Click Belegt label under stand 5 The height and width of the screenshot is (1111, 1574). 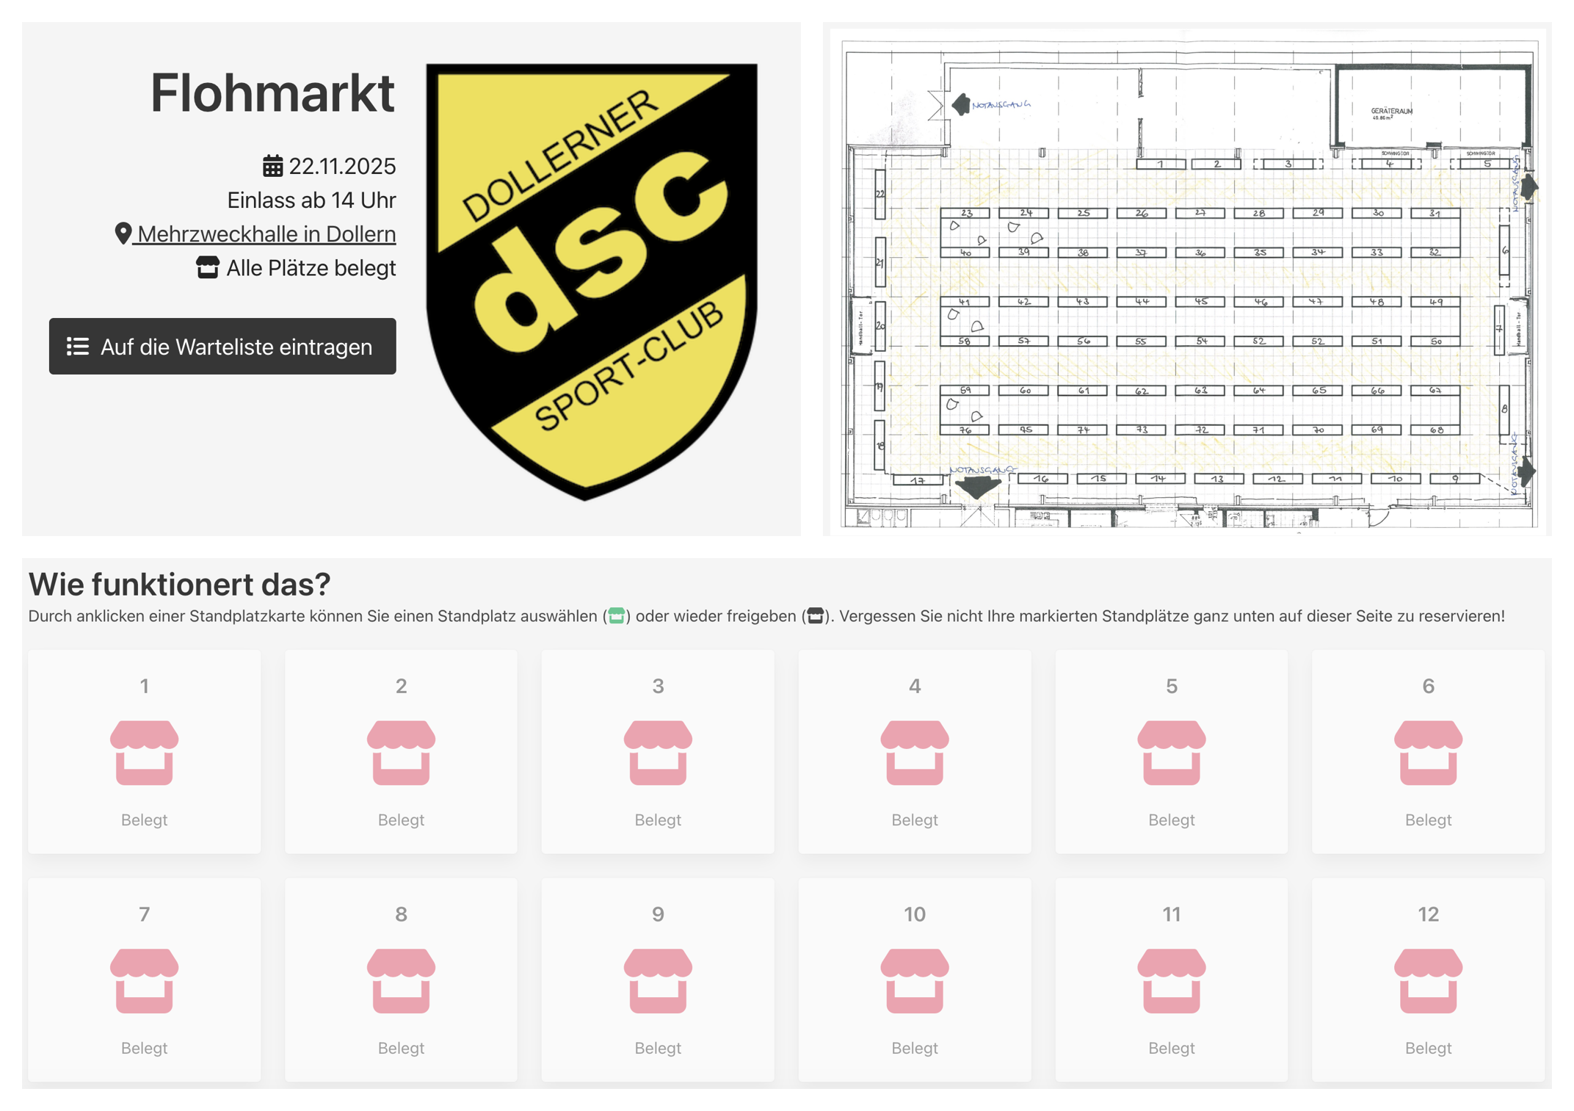pos(1172,820)
